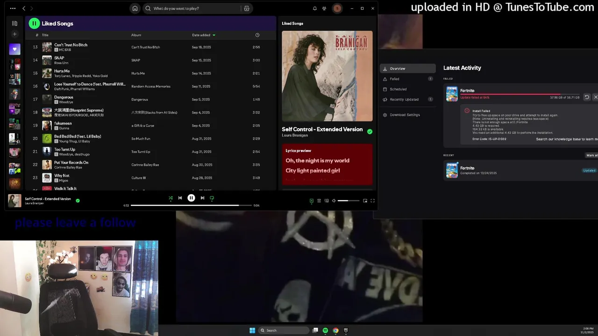
Task: Open the recent Fortnite completed entry
Action: coord(520,170)
